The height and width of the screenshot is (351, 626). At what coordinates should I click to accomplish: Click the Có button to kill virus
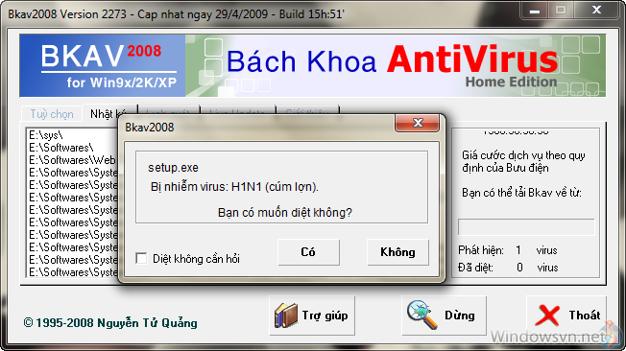pos(308,252)
